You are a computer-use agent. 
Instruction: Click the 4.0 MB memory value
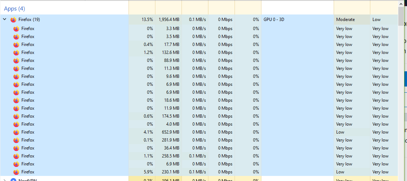click(172, 124)
